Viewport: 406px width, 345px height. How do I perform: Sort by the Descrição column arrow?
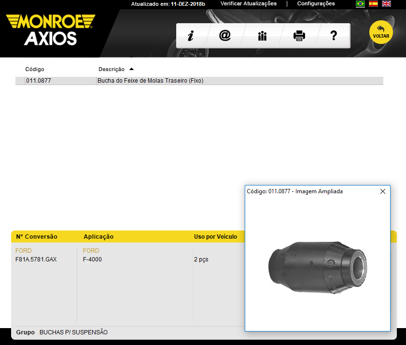132,69
